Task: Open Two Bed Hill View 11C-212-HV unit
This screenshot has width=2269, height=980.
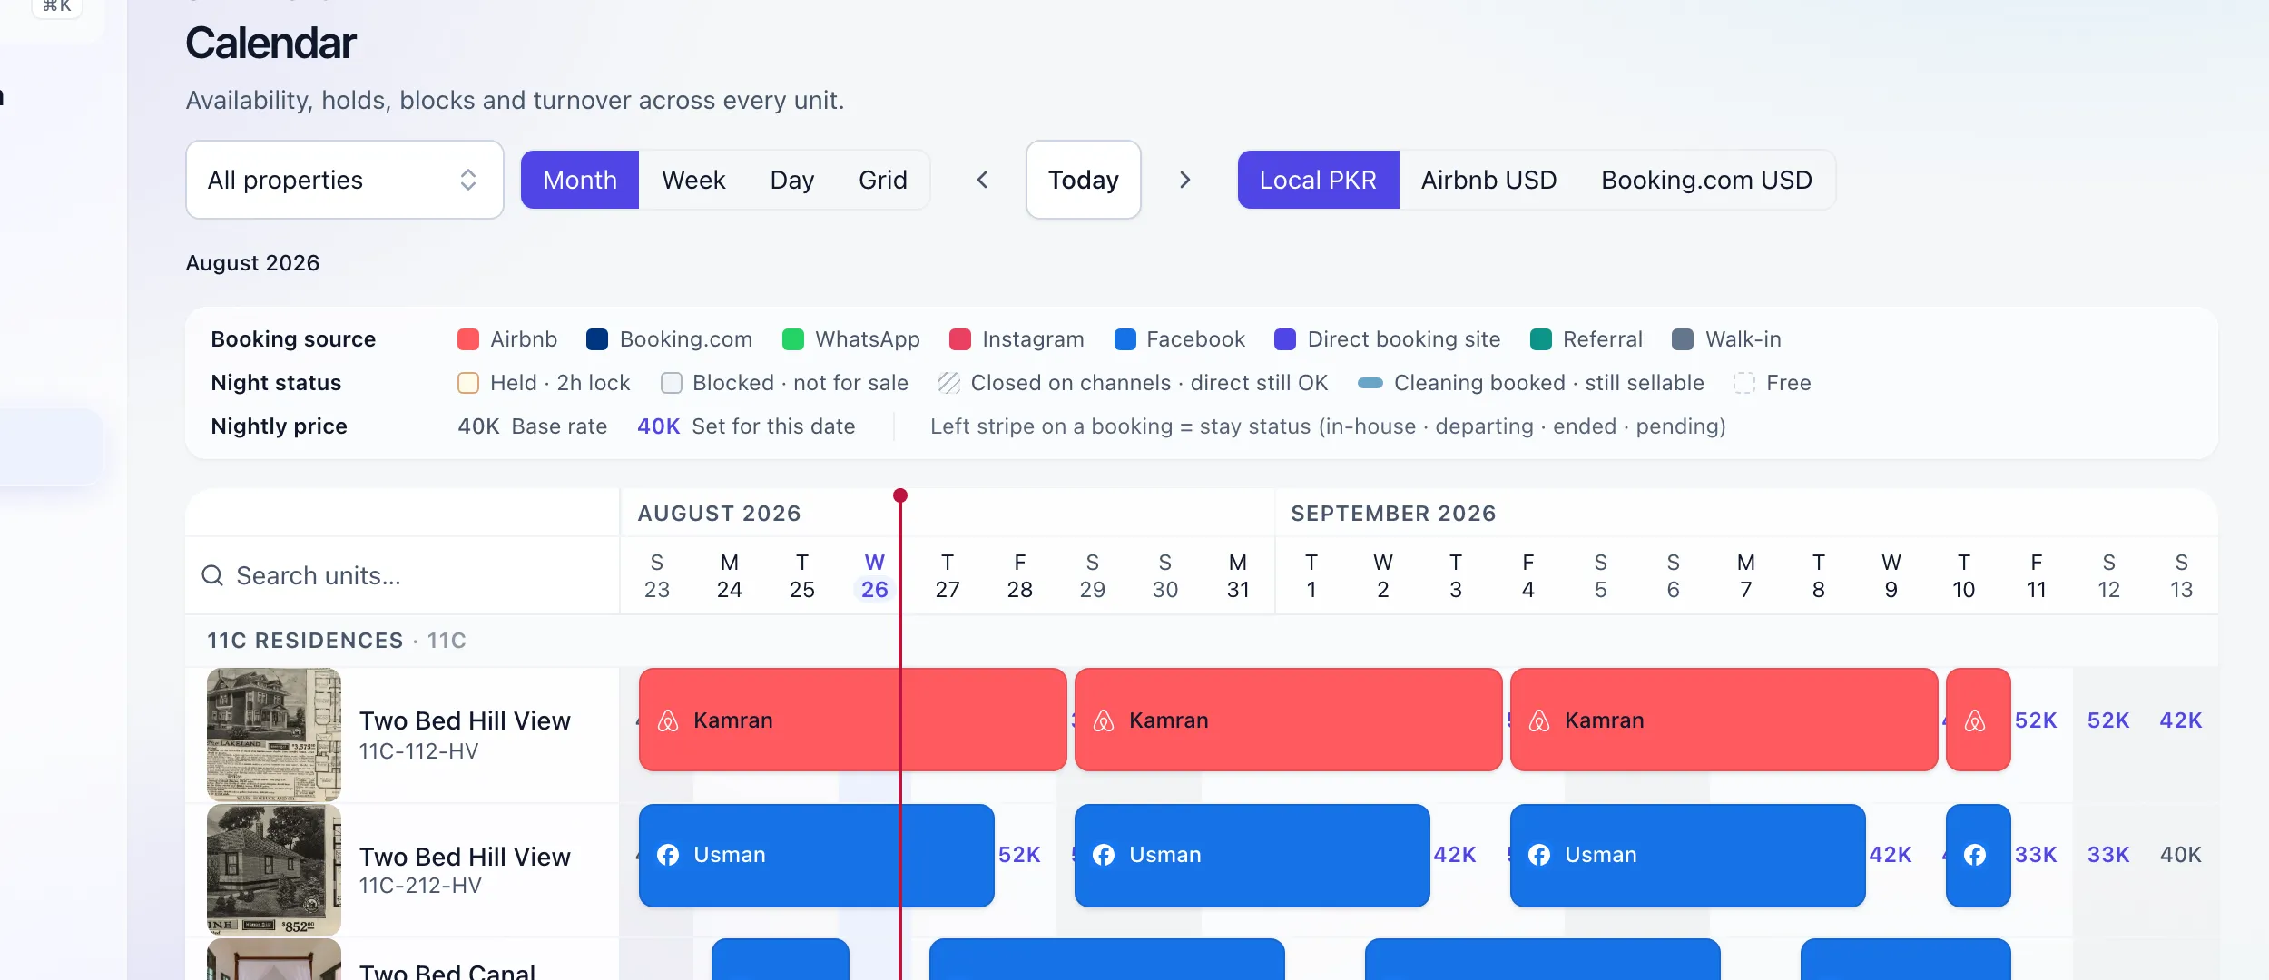Action: pos(465,869)
